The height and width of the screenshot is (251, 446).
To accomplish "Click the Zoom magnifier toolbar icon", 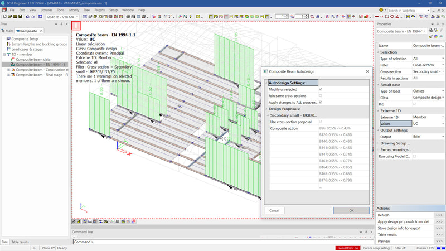I will click(185, 17).
